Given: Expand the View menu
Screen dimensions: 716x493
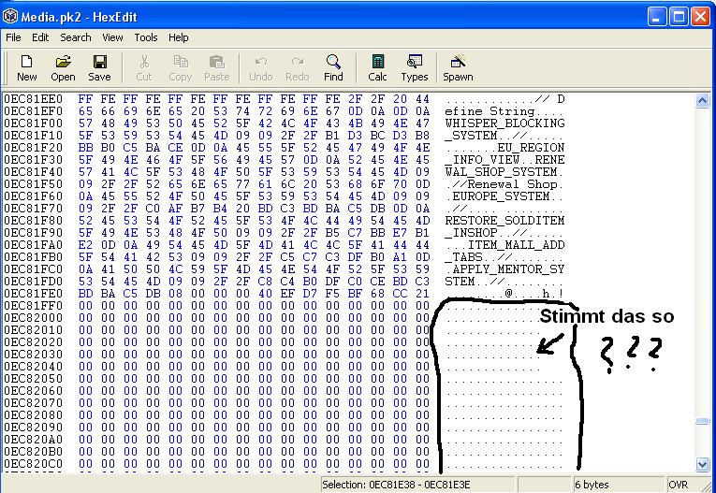Looking at the screenshot, I should pyautogui.click(x=112, y=37).
